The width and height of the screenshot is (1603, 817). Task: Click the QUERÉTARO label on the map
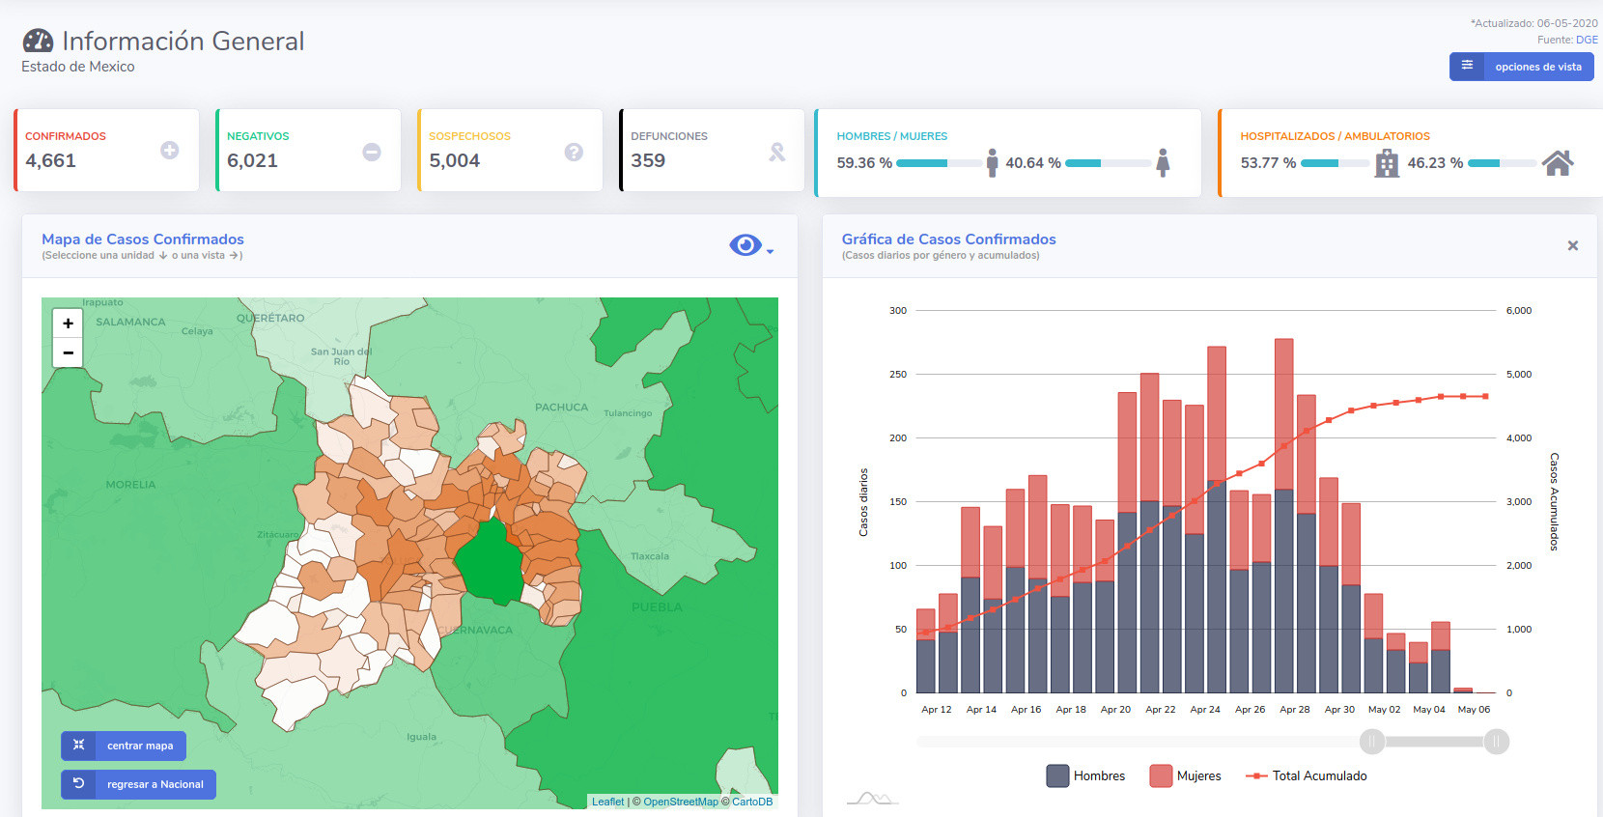(x=270, y=318)
